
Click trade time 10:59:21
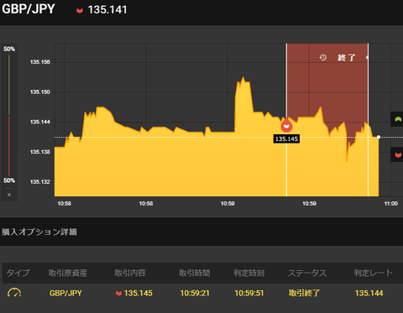coord(195,293)
